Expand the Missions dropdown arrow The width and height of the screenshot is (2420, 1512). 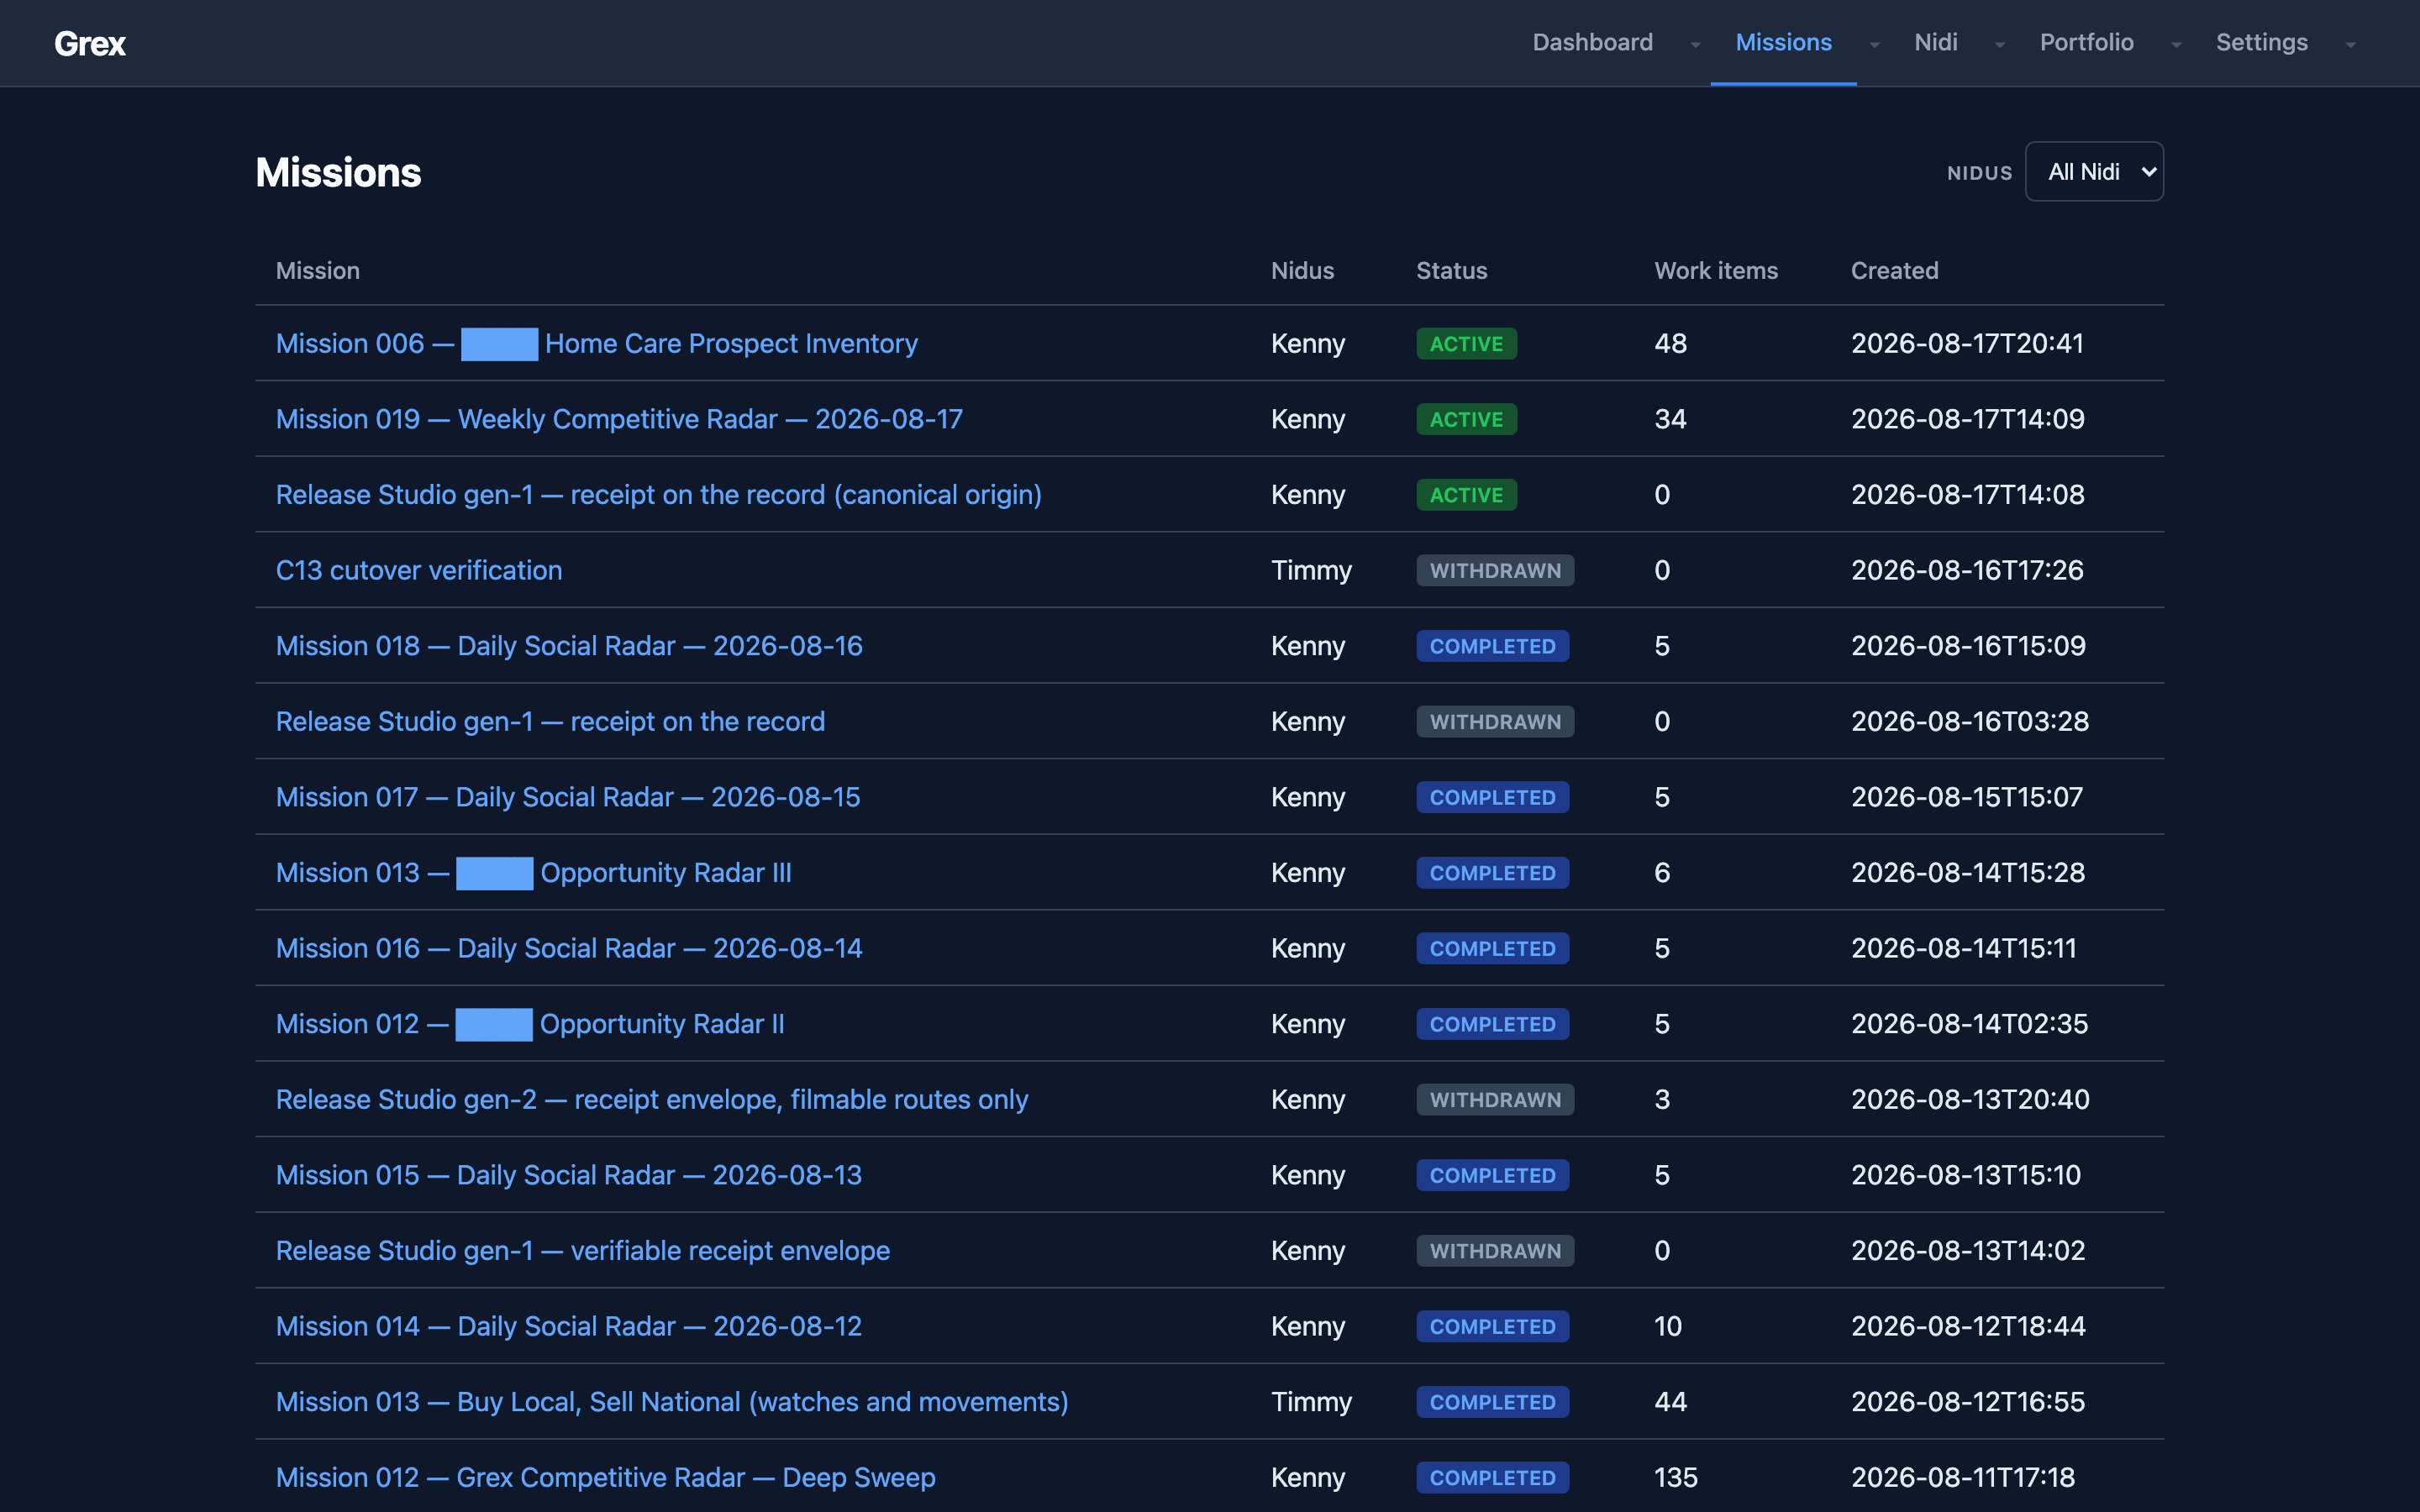1874,44
